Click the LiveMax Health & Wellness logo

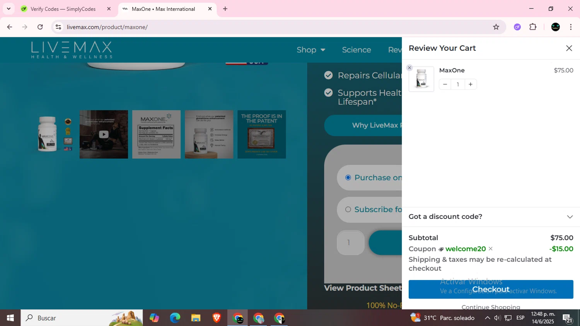point(72,50)
